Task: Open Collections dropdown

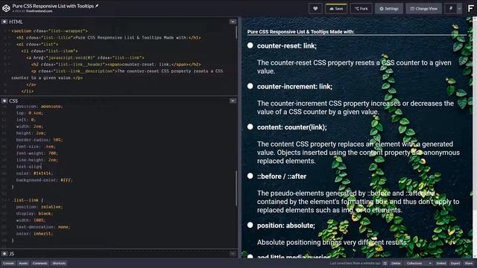Action: pos(419,263)
